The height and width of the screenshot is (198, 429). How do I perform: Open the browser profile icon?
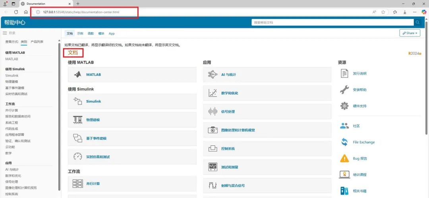(x=5, y=4)
